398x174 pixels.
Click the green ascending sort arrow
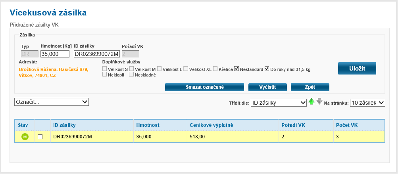click(311, 102)
